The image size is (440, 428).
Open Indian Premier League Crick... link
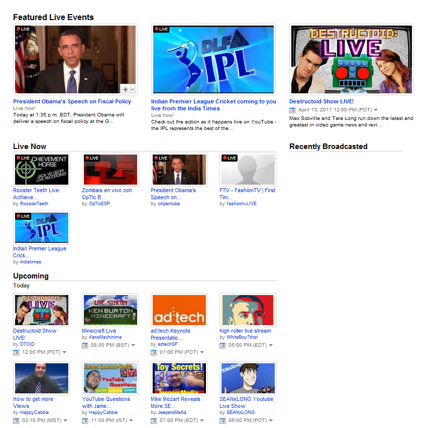click(40, 252)
